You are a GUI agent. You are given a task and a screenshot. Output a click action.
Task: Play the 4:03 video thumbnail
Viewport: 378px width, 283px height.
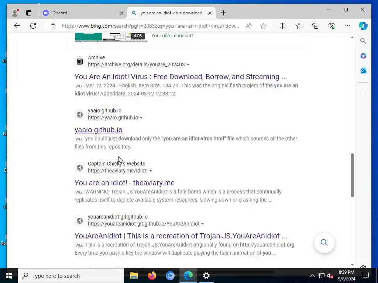111,37
